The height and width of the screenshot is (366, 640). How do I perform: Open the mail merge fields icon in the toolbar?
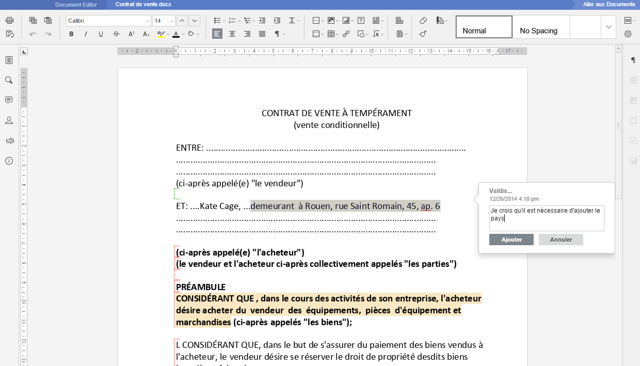pos(399,21)
